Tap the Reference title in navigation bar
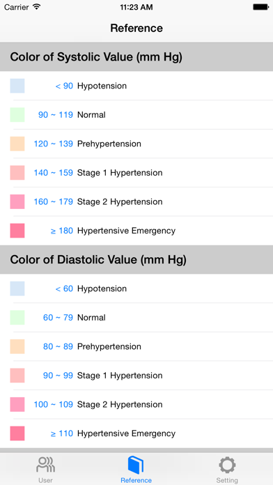Image resolution: width=273 pixels, height=485 pixels. click(136, 28)
